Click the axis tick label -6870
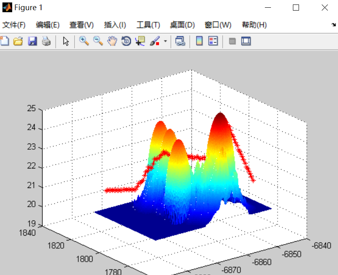Image resolution: width=338 pixels, height=275 pixels. click(x=232, y=270)
